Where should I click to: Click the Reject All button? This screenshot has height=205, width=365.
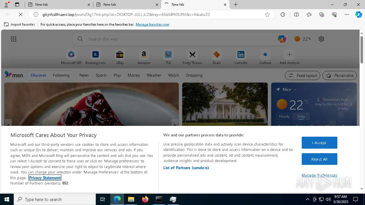click(319, 159)
